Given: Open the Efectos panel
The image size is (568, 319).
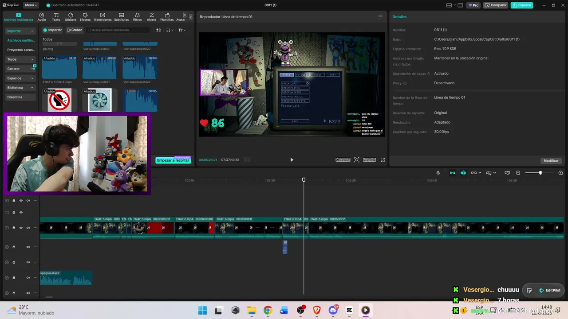Looking at the screenshot, I should [x=85, y=17].
